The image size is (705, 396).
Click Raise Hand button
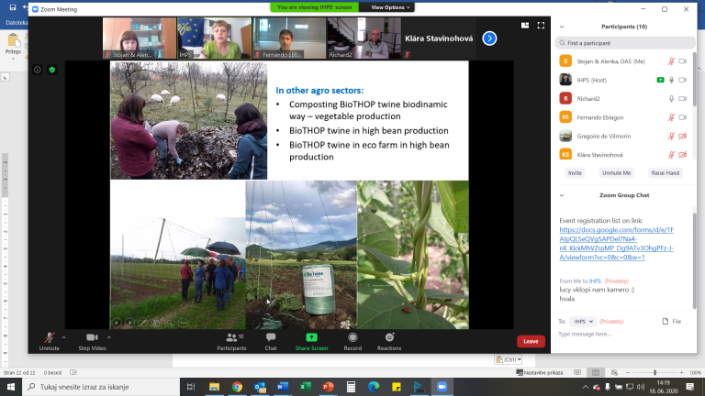click(665, 173)
